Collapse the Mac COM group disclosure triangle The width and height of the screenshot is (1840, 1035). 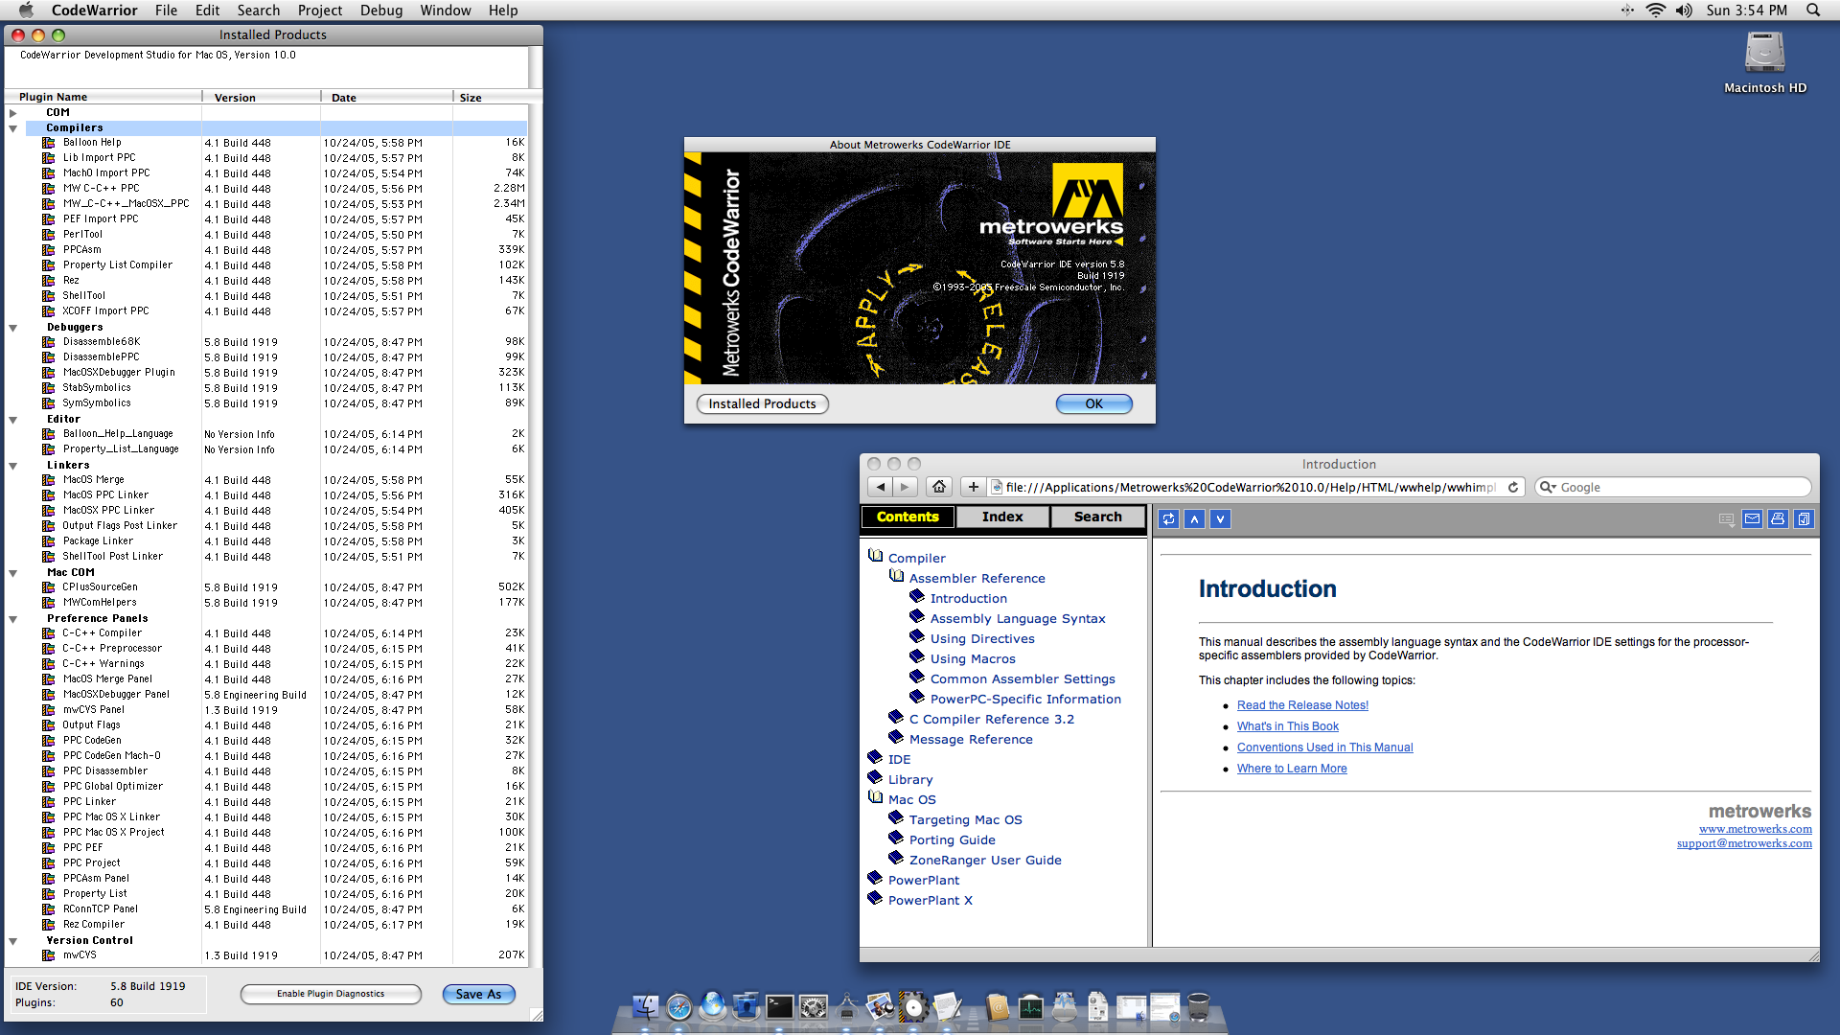coord(13,572)
